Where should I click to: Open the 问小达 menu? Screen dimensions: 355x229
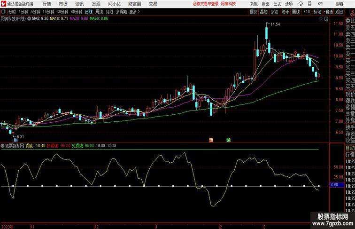tap(115, 4)
